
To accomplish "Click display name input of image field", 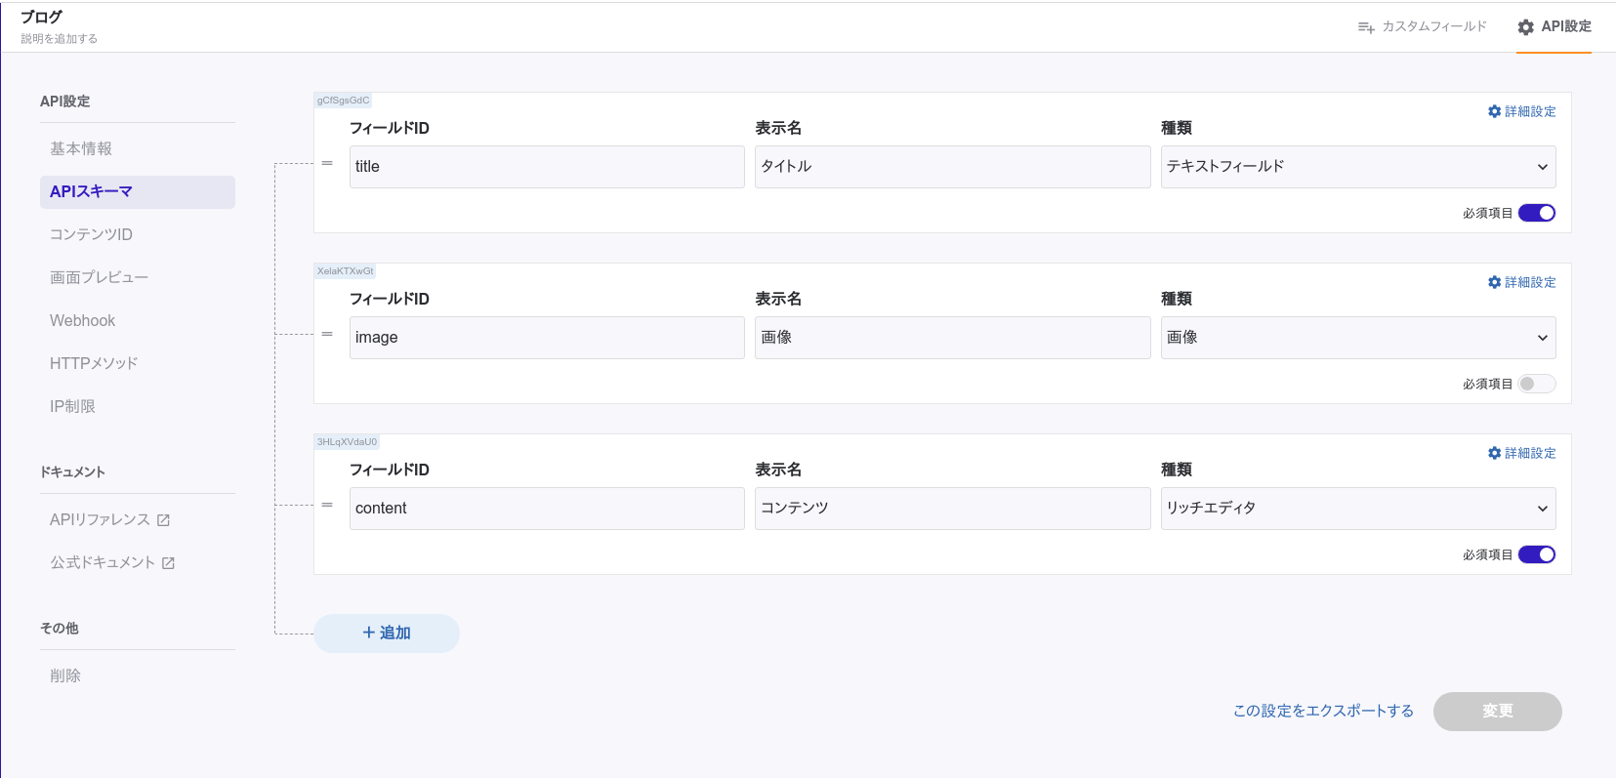I will [x=953, y=338].
